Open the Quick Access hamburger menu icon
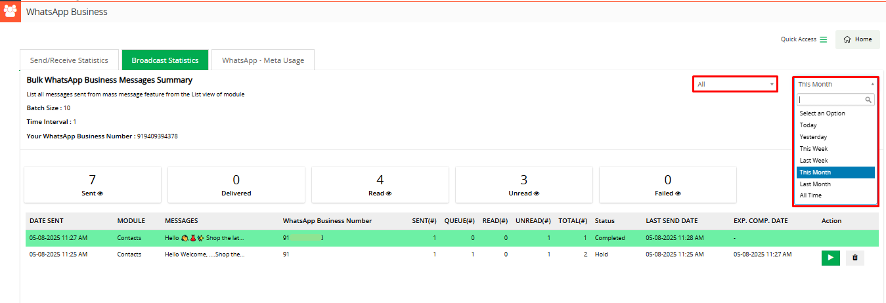 (823, 39)
